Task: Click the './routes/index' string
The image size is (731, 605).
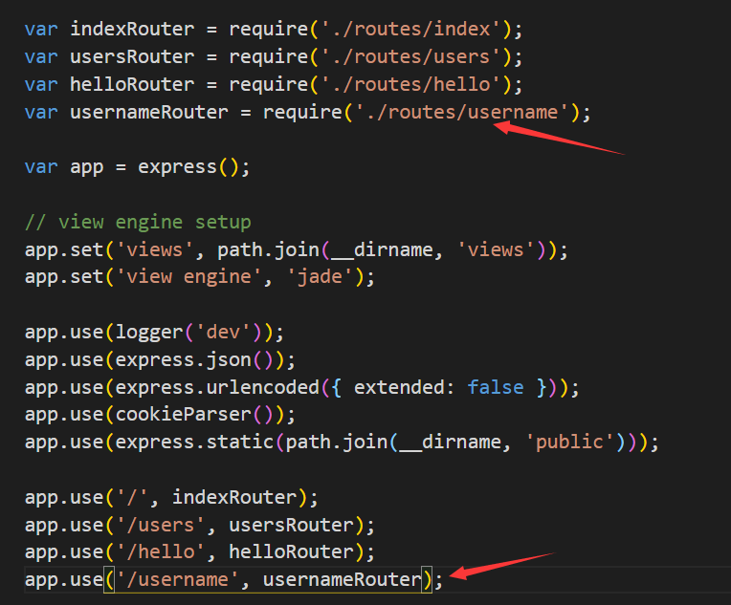Action: 410,30
